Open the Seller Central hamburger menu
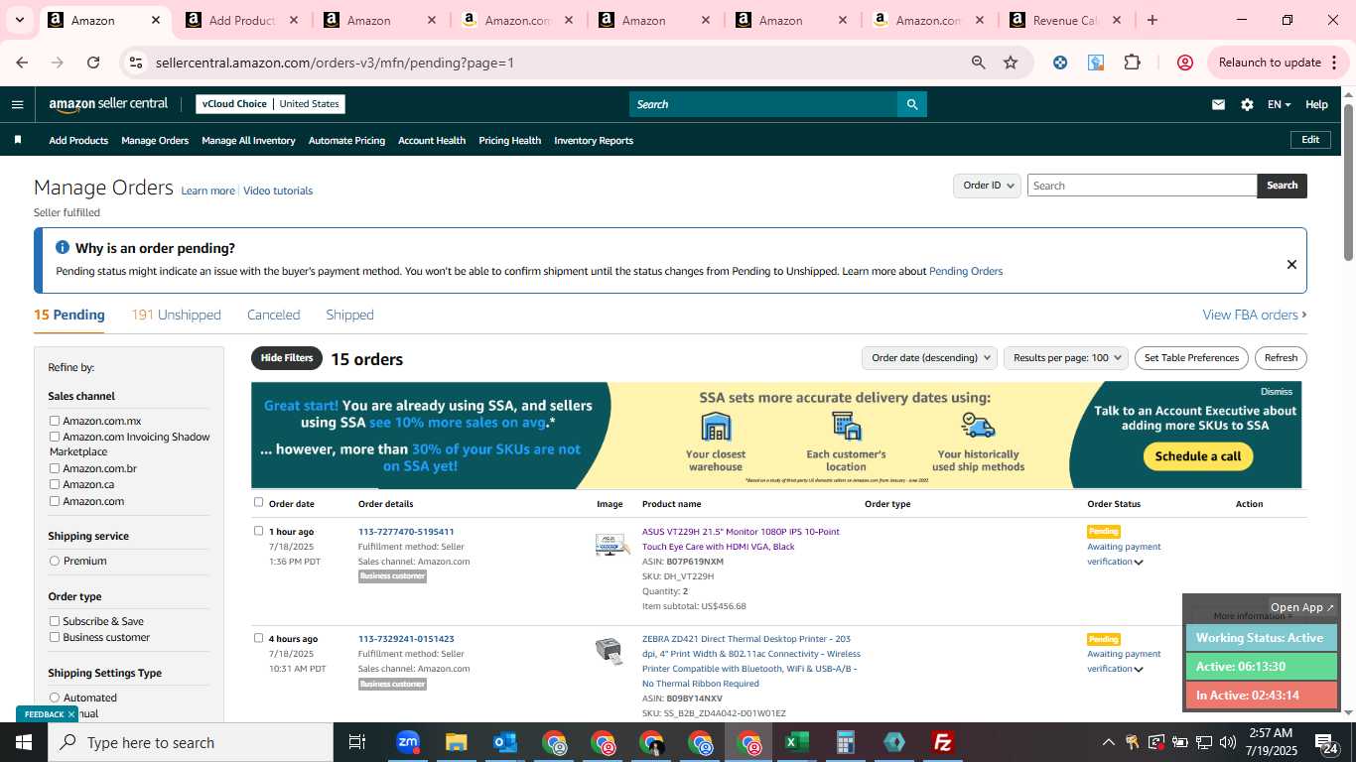1356x762 pixels. tap(17, 104)
